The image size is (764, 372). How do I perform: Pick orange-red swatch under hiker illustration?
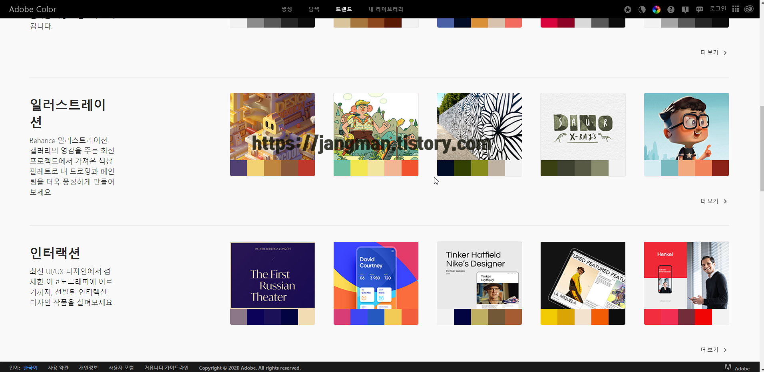[410, 168]
